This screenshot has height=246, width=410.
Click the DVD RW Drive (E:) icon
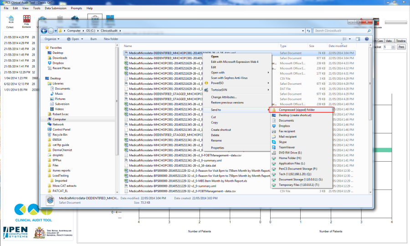(274, 153)
